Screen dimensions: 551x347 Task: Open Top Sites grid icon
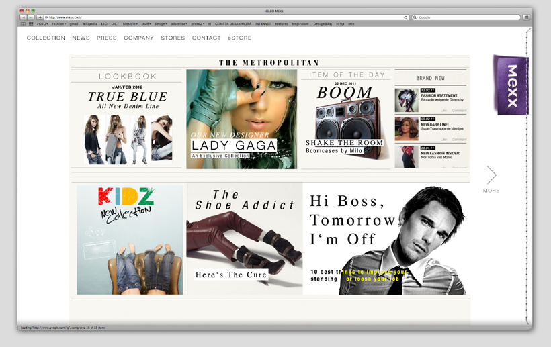[x=31, y=24]
